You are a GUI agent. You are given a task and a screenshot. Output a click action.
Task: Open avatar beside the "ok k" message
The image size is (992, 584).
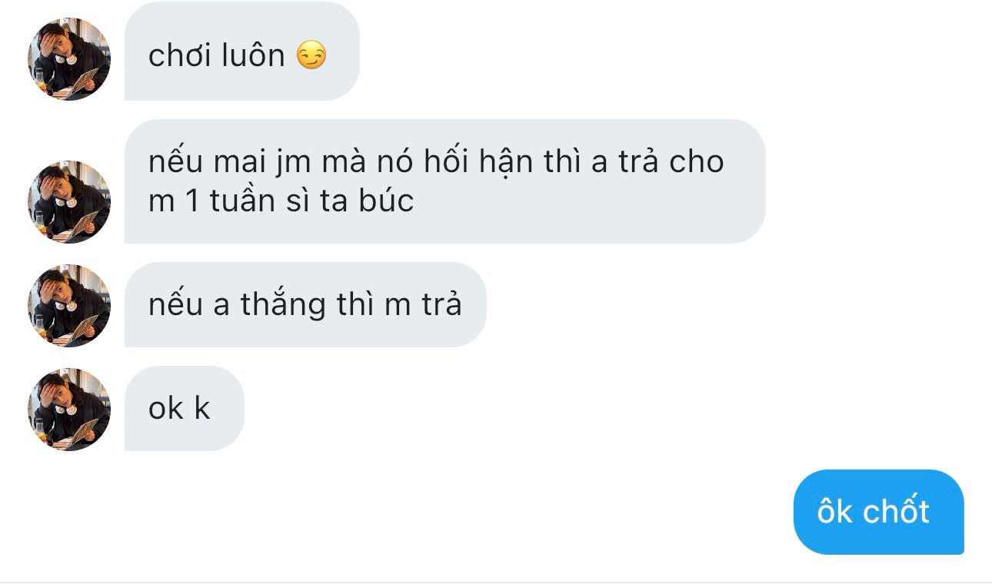tap(69, 410)
